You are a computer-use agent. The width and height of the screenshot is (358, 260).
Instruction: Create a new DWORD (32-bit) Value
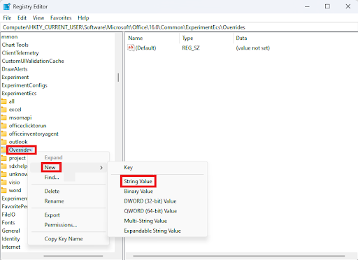pos(150,201)
